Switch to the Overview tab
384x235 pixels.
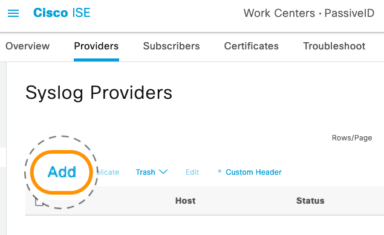pos(27,46)
